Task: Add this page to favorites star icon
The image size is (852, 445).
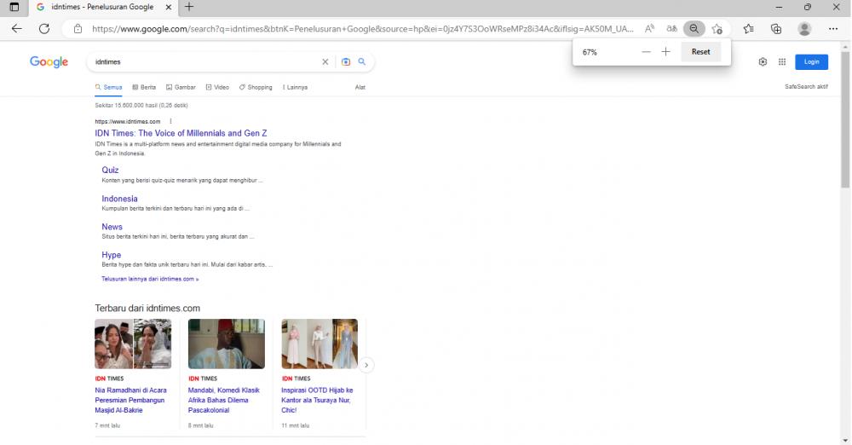Action: tap(717, 29)
